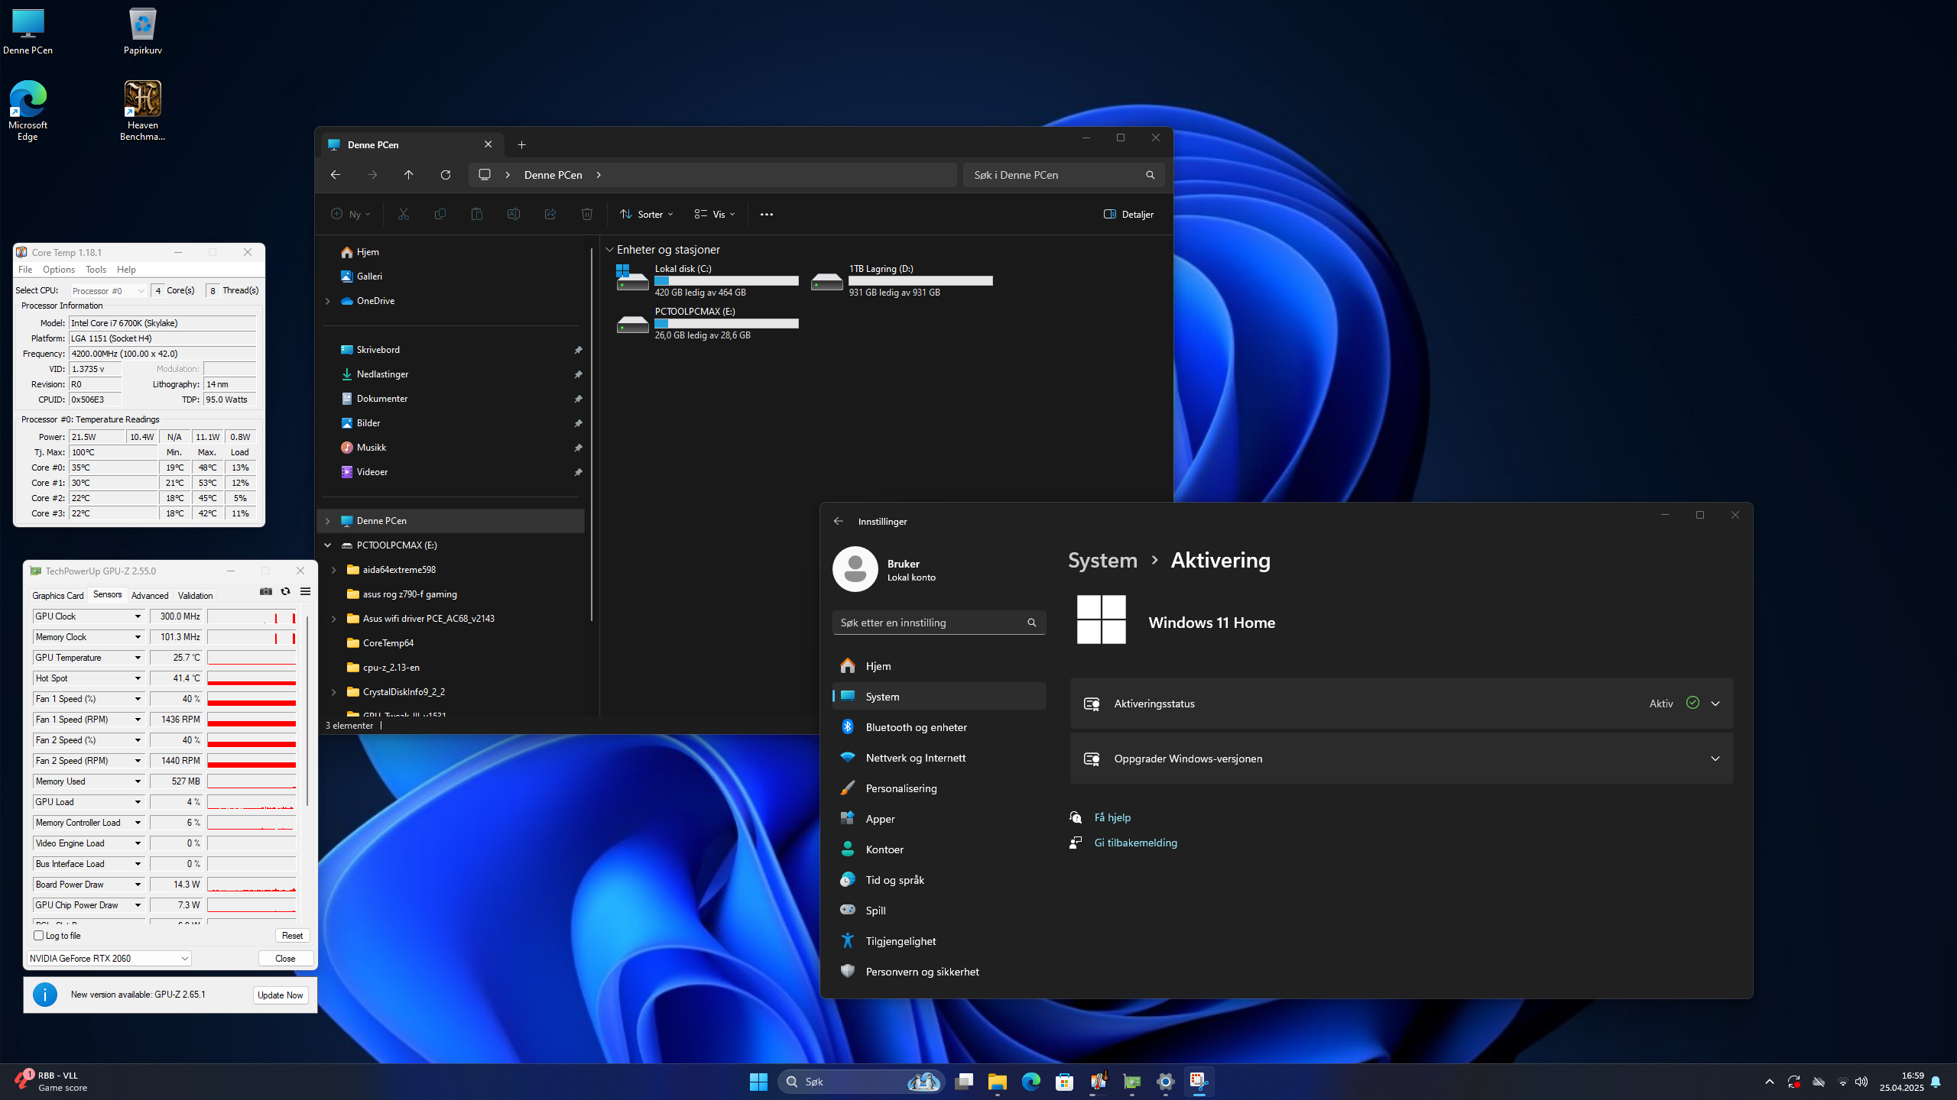Click in Søk etter en innstilling field
The width and height of the screenshot is (1957, 1100).
(939, 623)
